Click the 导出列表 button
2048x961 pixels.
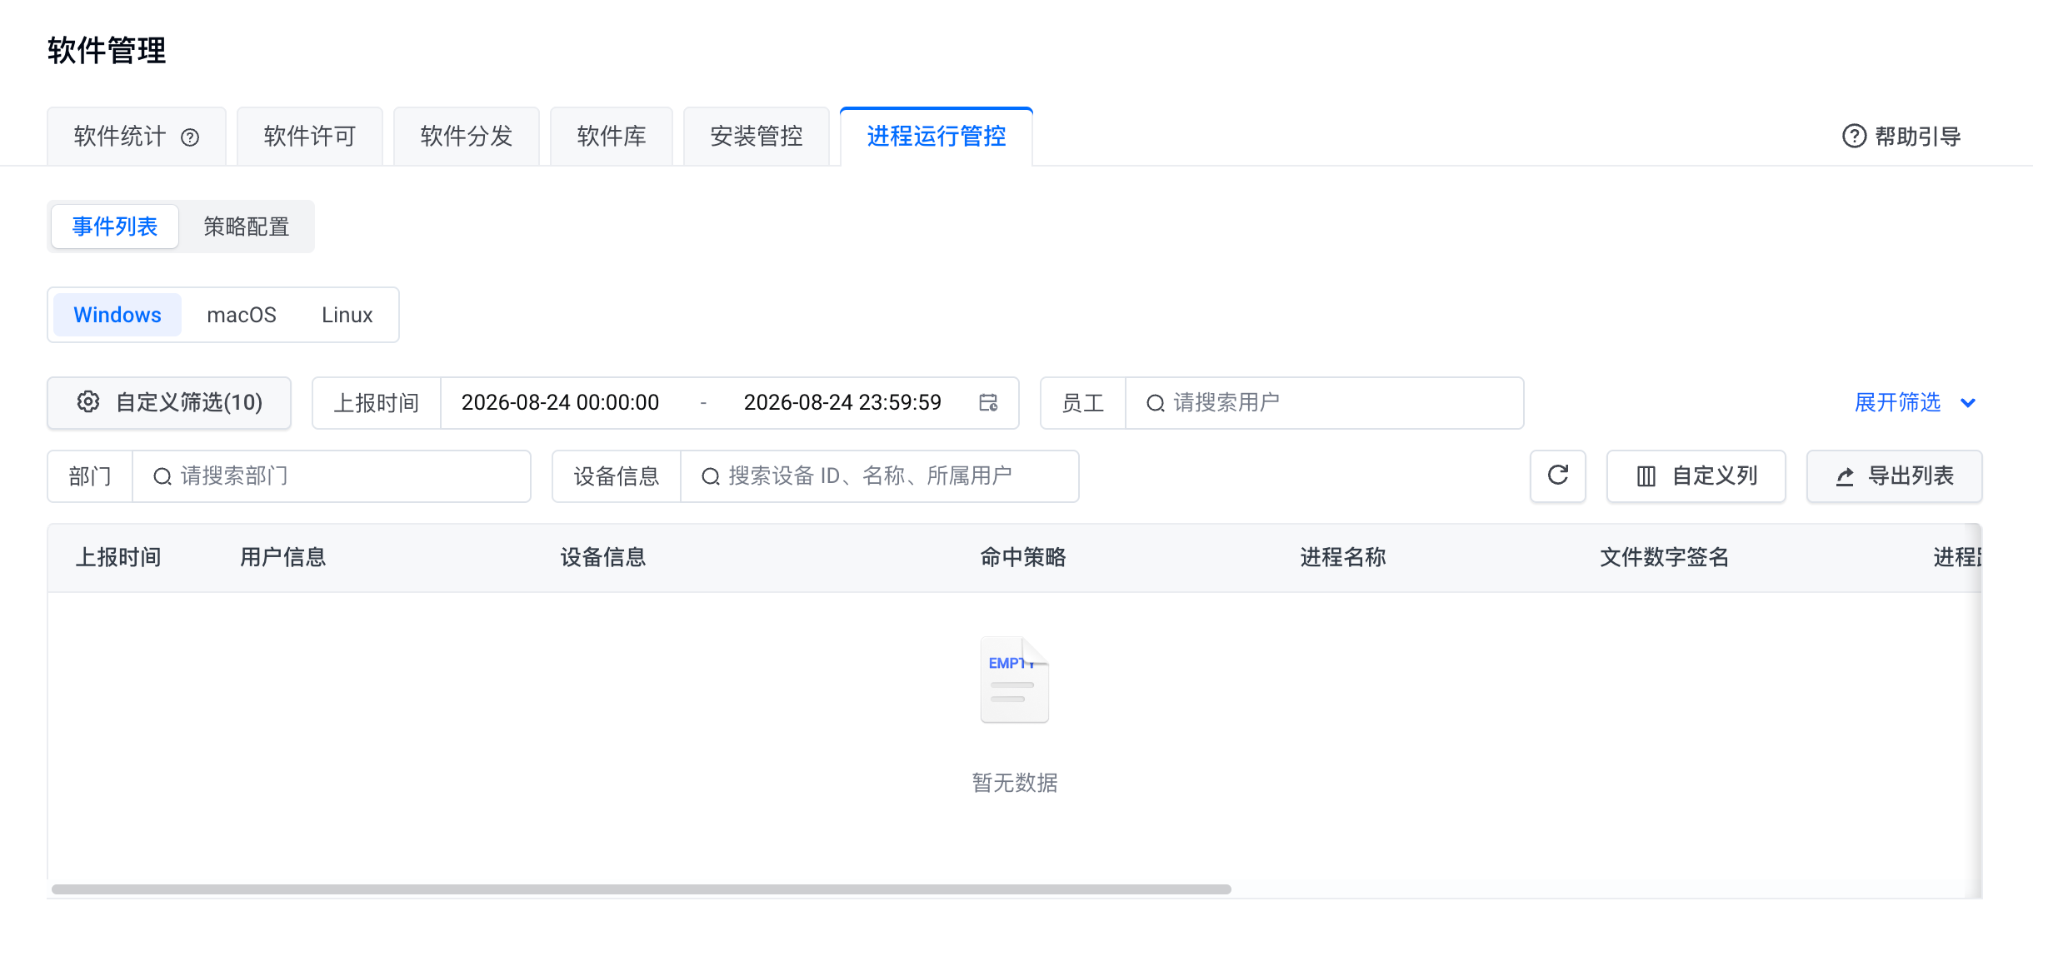click(1894, 476)
